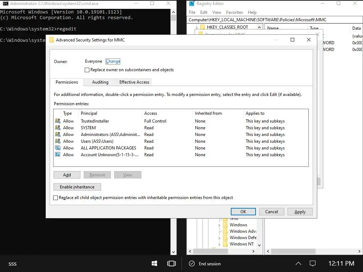
Task: Click the TrustedInstaller principal user icon
Action: [x=58, y=121]
